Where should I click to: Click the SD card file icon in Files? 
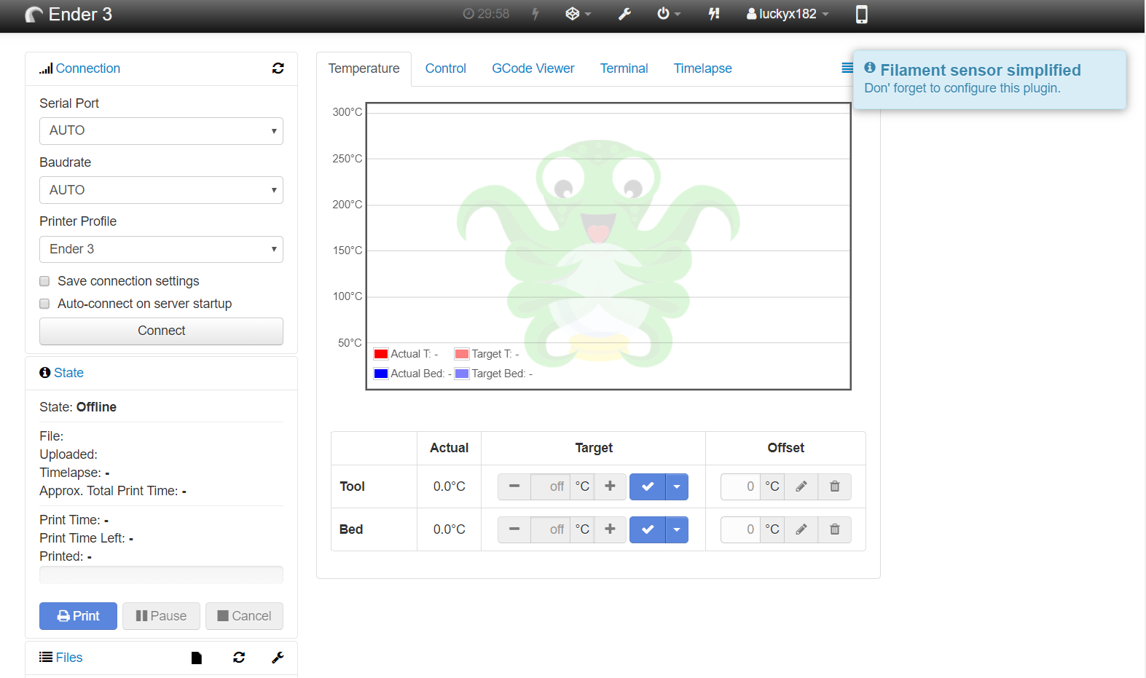pyautogui.click(x=196, y=658)
